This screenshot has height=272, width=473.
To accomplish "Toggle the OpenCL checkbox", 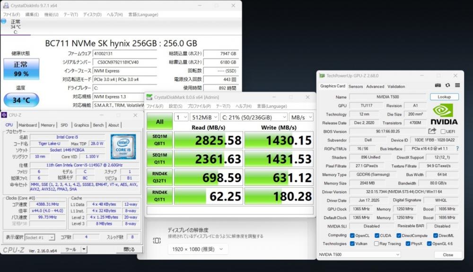I will coord(352,236).
